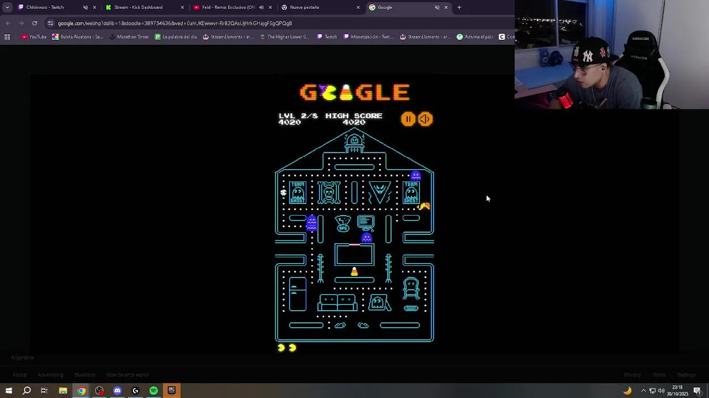The height and width of the screenshot is (398, 709).
Task: View site information icon in address bar
Action: pyautogui.click(x=50, y=23)
